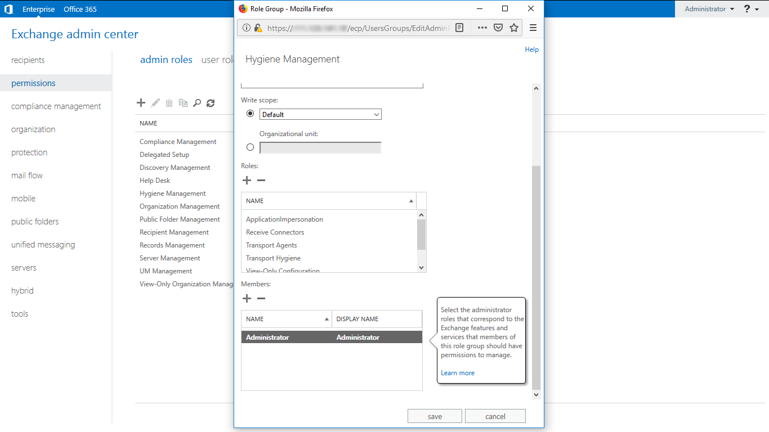Screen dimensions: 769x432
Task: Open the Default write scope dropdown
Action: point(320,114)
